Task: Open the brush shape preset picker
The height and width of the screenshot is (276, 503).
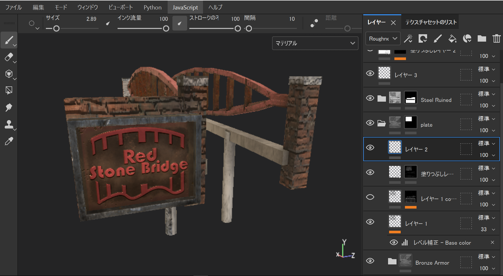Action: coord(33,24)
